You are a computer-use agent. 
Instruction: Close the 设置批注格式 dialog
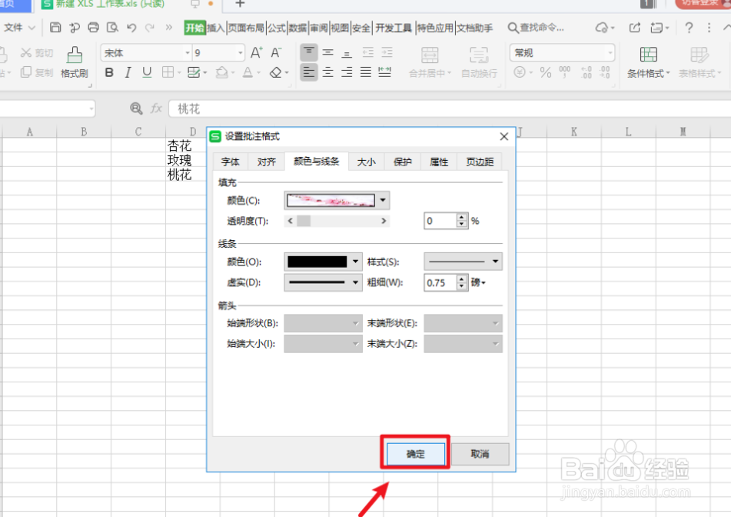click(x=504, y=136)
